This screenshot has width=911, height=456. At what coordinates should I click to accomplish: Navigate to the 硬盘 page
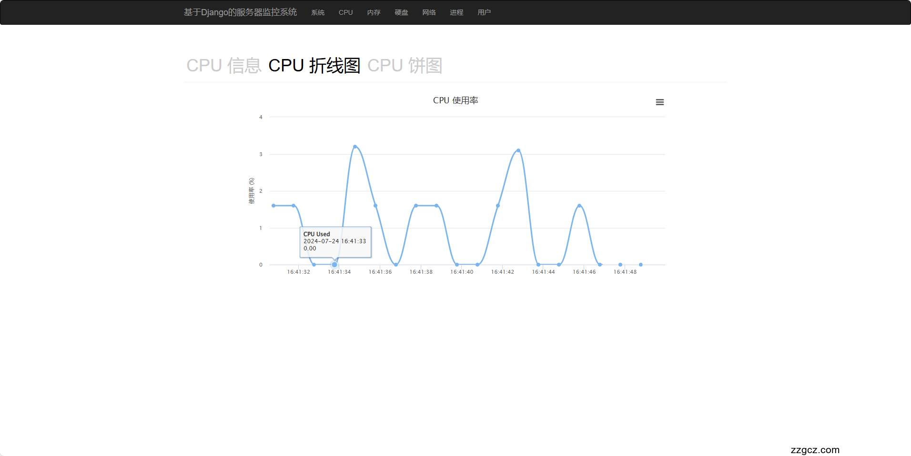pos(401,12)
